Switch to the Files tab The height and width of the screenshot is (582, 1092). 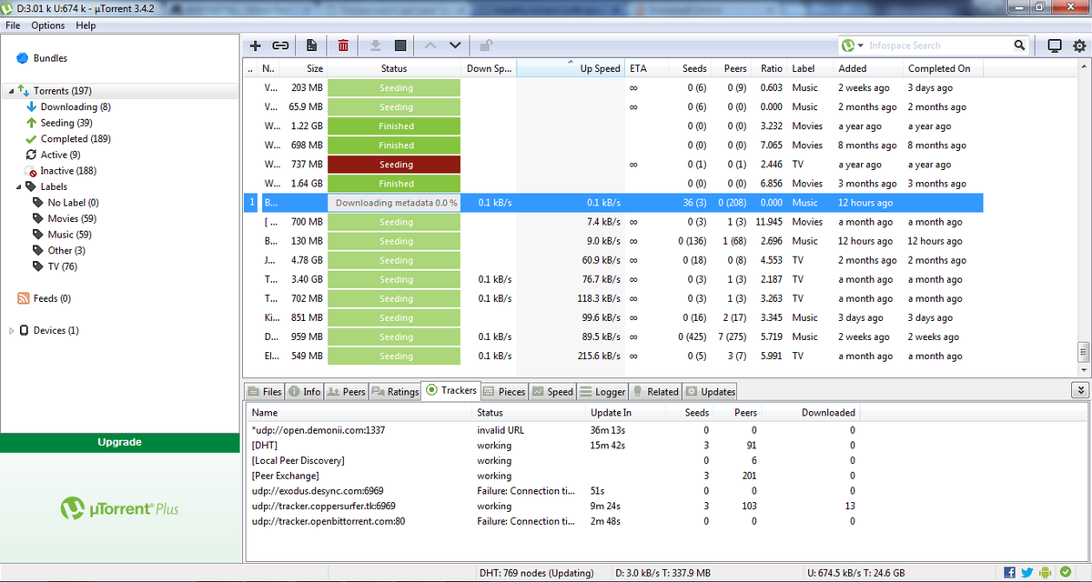[265, 391]
